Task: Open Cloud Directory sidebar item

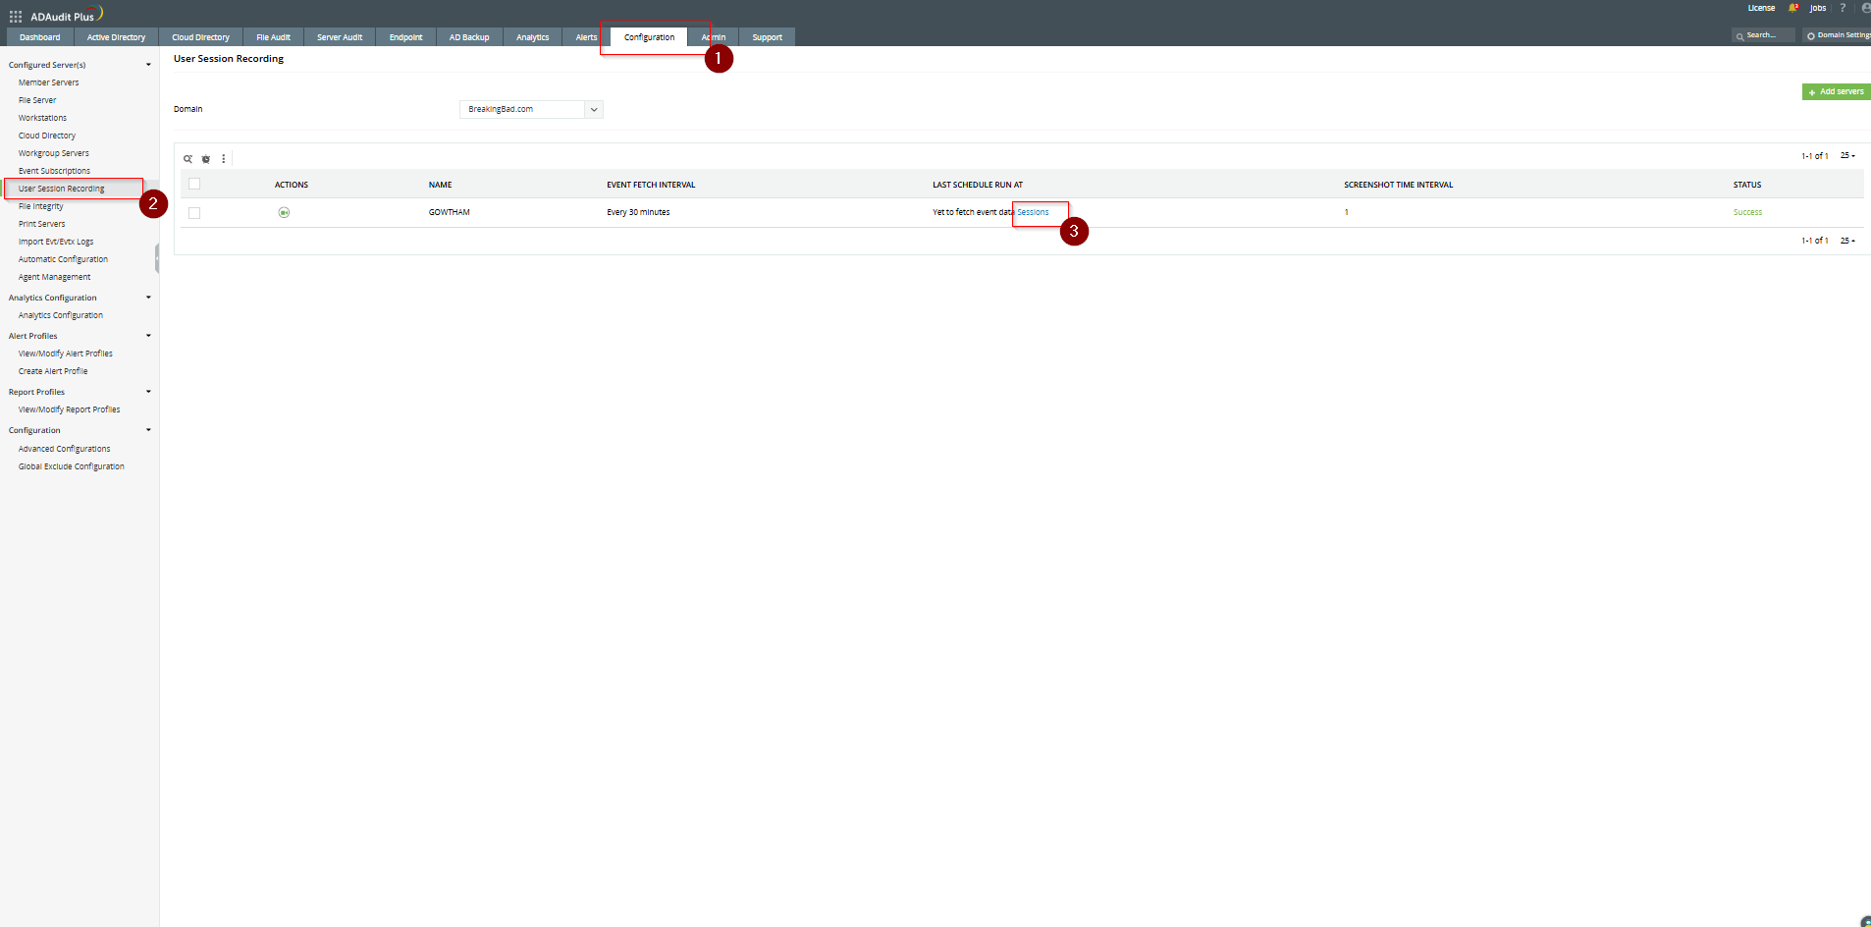Action: [x=47, y=136]
